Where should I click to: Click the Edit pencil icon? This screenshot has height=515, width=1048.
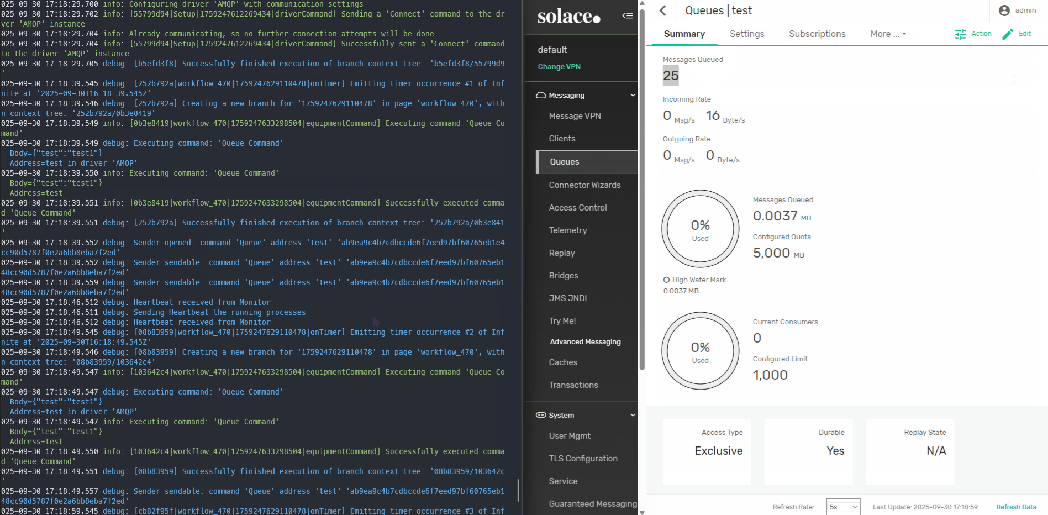coord(1008,34)
